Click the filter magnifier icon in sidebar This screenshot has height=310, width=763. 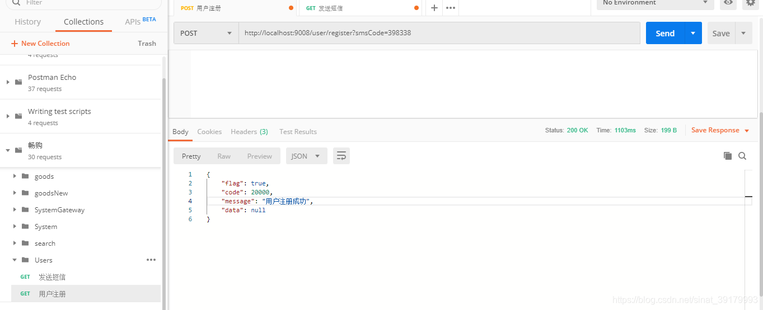click(16, 2)
